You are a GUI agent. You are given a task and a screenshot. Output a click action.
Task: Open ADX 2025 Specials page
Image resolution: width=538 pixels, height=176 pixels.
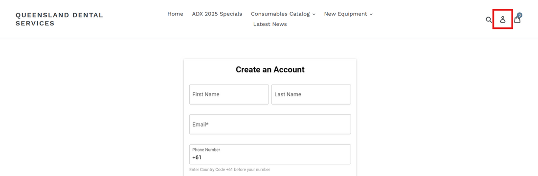pyautogui.click(x=217, y=14)
